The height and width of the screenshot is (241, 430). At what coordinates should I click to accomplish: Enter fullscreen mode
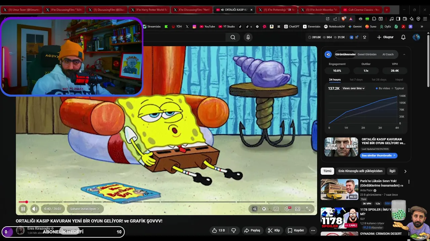click(308, 209)
